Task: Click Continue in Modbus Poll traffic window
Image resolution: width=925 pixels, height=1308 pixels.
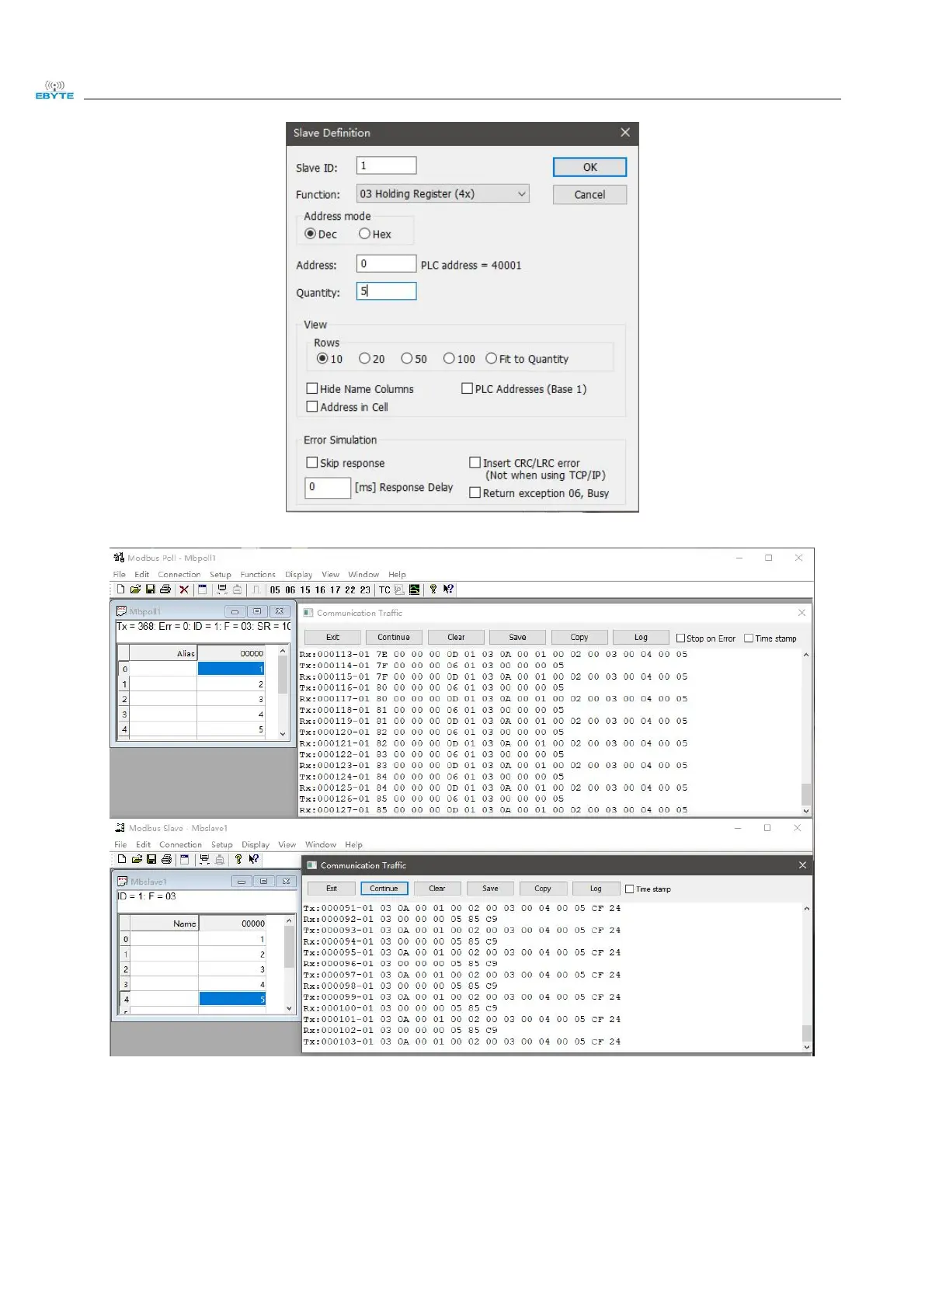Action: 394,637
